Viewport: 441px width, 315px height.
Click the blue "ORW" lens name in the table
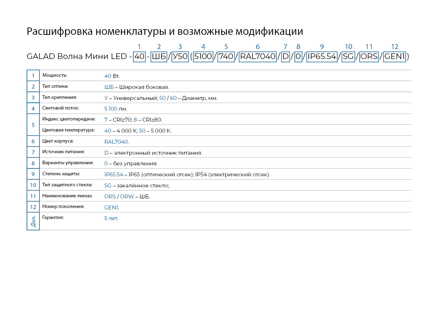[x=127, y=197]
